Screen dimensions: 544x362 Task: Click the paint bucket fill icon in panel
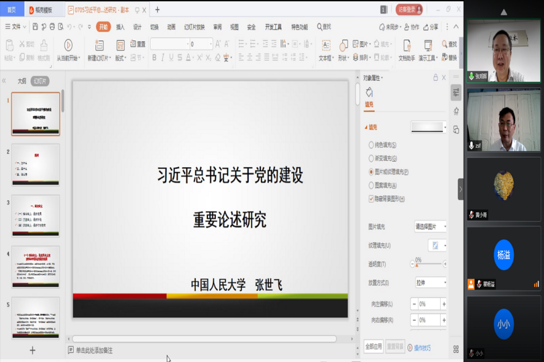coord(369,92)
